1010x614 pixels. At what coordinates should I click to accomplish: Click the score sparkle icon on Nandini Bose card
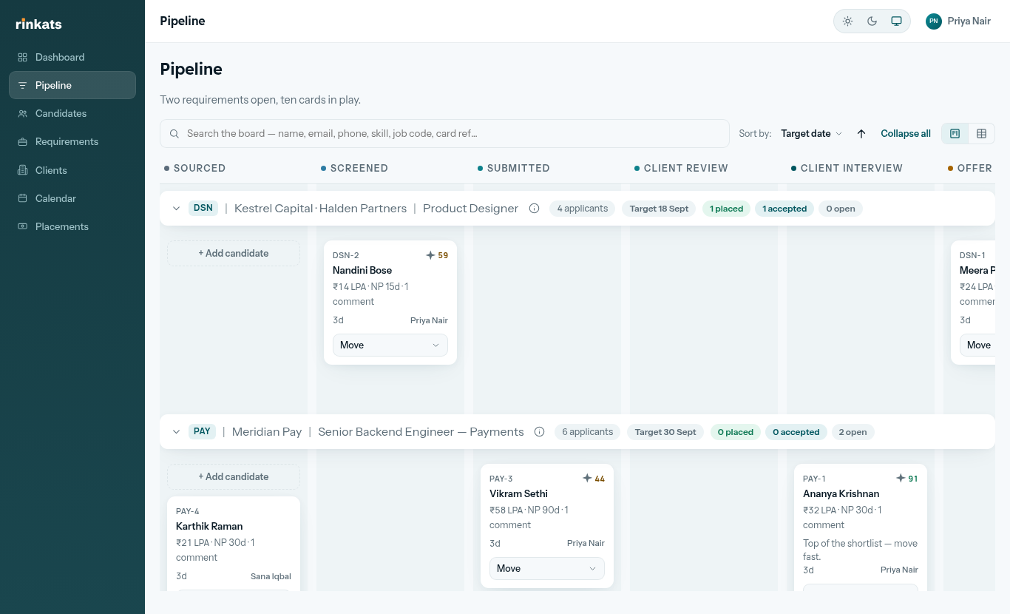click(x=430, y=255)
